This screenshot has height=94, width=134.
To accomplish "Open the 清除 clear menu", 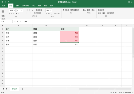I will 104,13.
